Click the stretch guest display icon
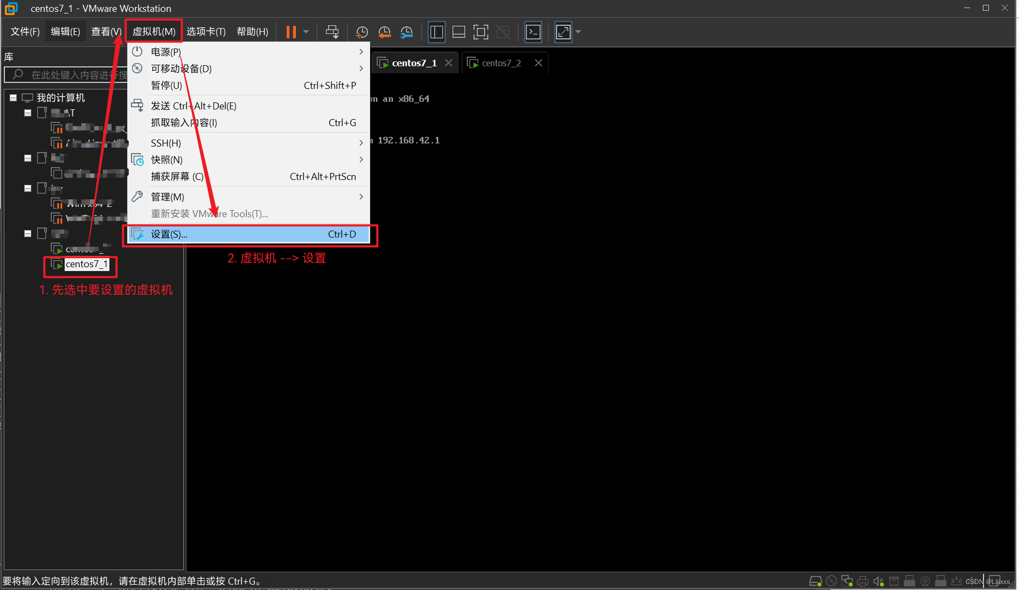 pyautogui.click(x=563, y=32)
